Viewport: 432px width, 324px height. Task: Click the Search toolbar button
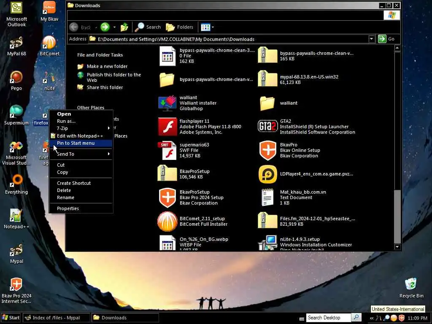coord(148,27)
